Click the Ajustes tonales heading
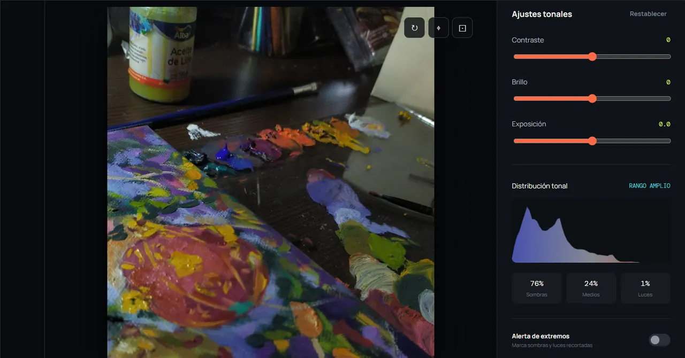685x358 pixels. 542,14
